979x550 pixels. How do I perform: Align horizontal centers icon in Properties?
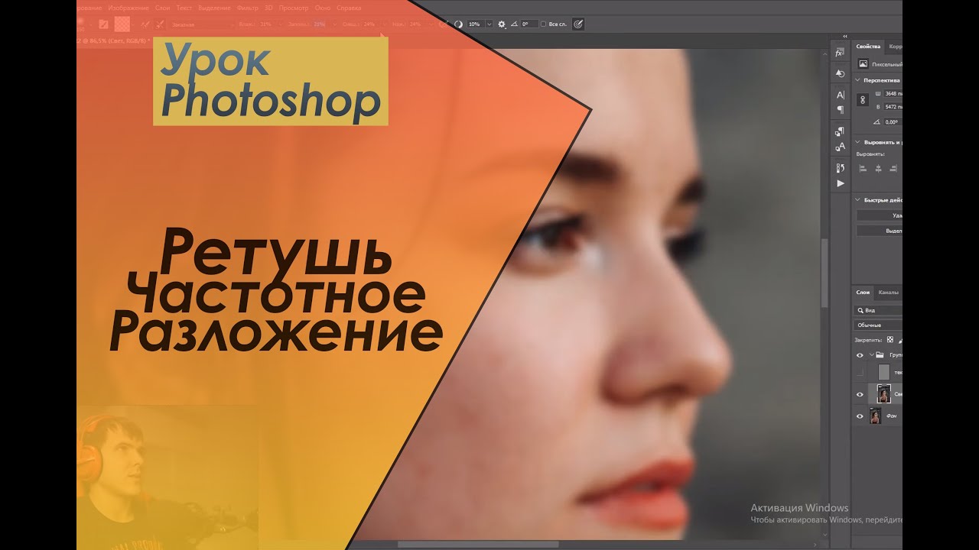[x=878, y=168]
